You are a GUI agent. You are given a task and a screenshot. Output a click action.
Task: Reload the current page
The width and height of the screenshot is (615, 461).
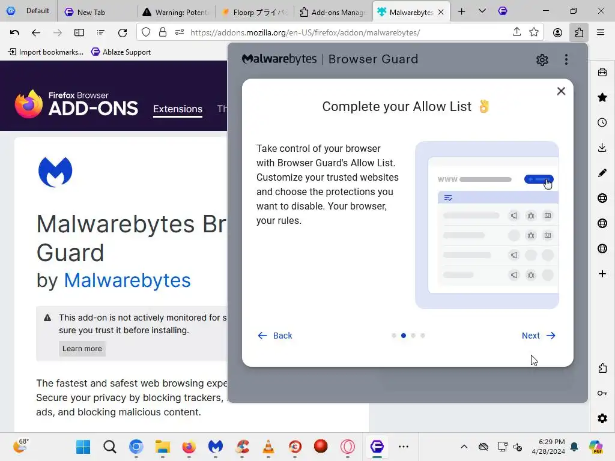[x=123, y=32]
